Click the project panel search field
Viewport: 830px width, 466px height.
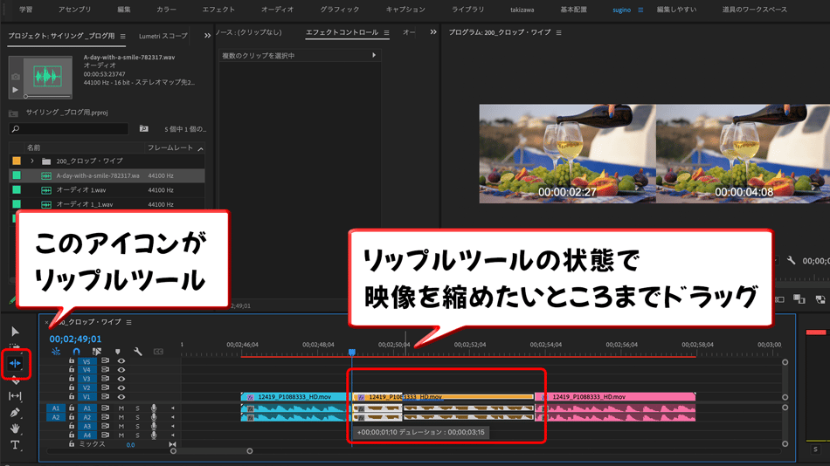pos(70,129)
